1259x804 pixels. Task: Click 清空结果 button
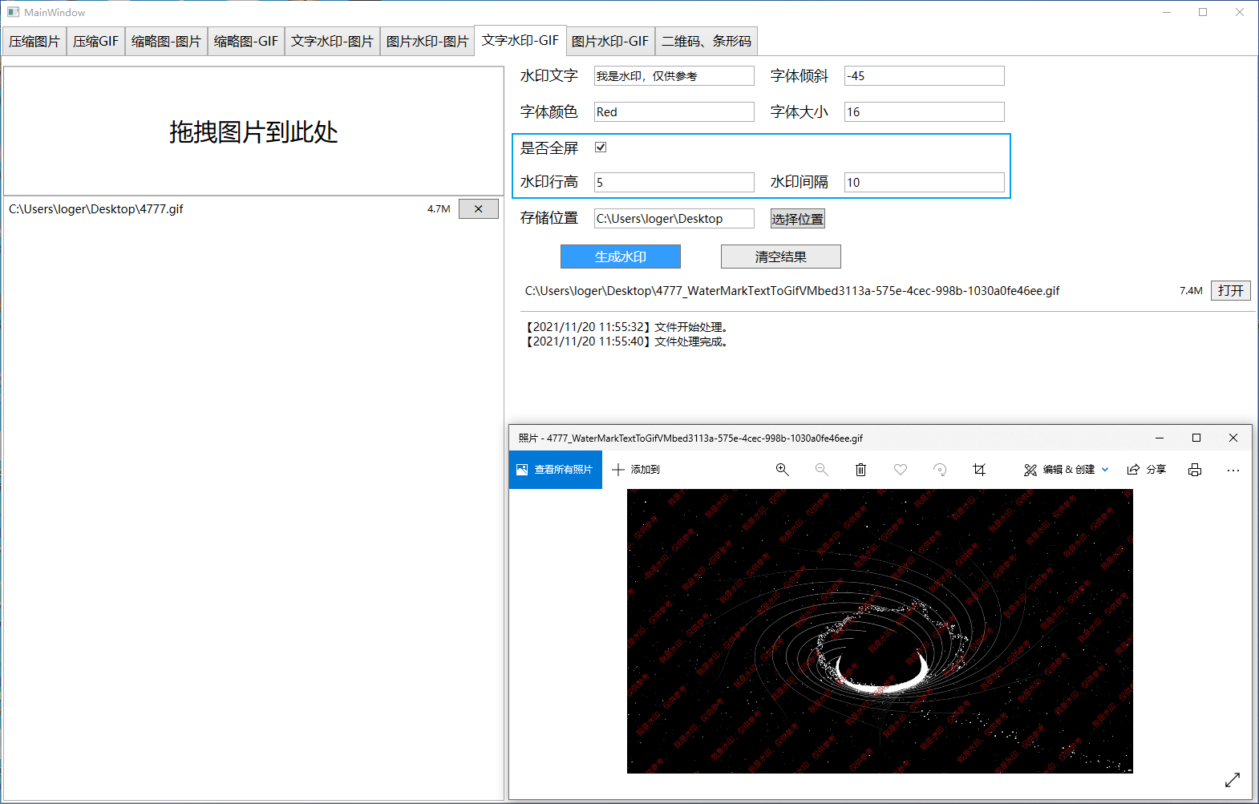tap(781, 257)
